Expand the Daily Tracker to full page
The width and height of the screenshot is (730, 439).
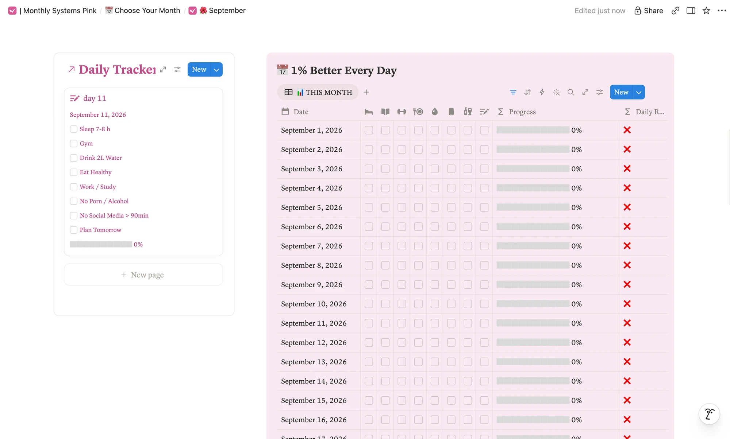[163, 69]
